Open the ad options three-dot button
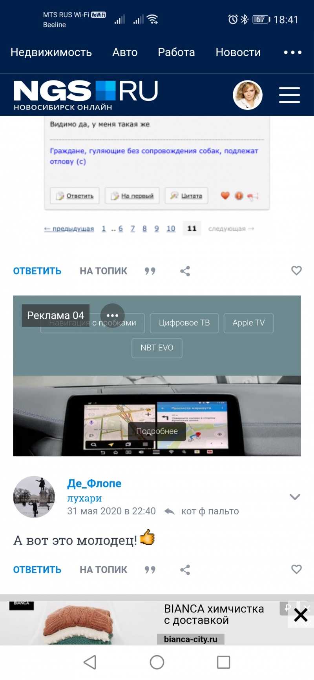The image size is (314, 680). click(x=112, y=315)
